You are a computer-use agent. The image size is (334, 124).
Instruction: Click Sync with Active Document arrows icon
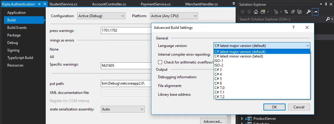pos(286,12)
